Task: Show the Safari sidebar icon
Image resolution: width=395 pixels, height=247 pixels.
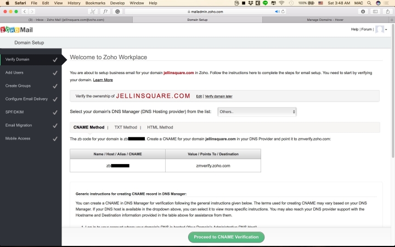Action: 375,12
